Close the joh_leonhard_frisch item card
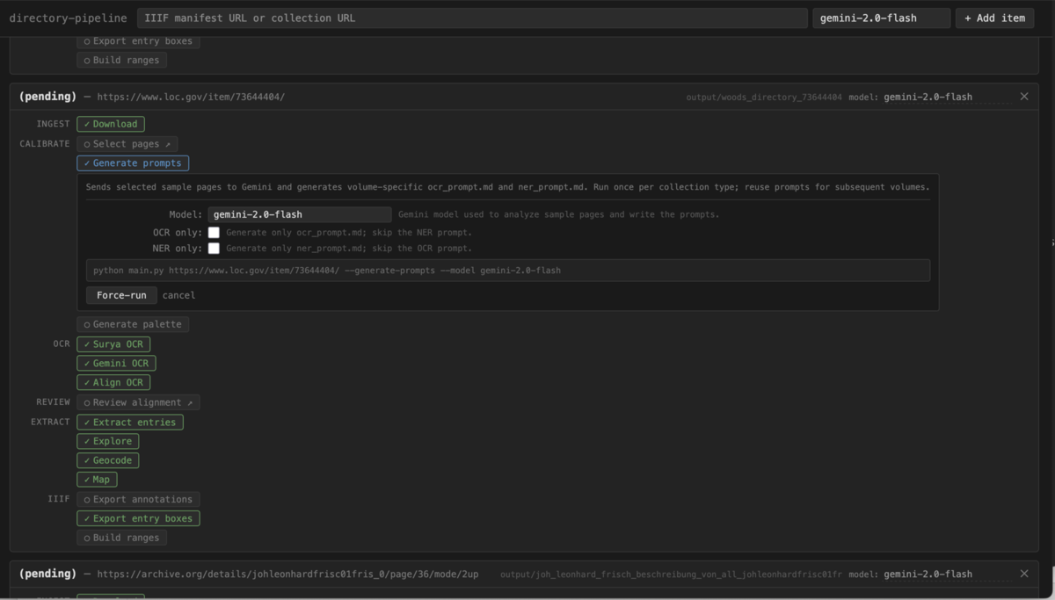This screenshot has width=1055, height=600. pyautogui.click(x=1023, y=574)
